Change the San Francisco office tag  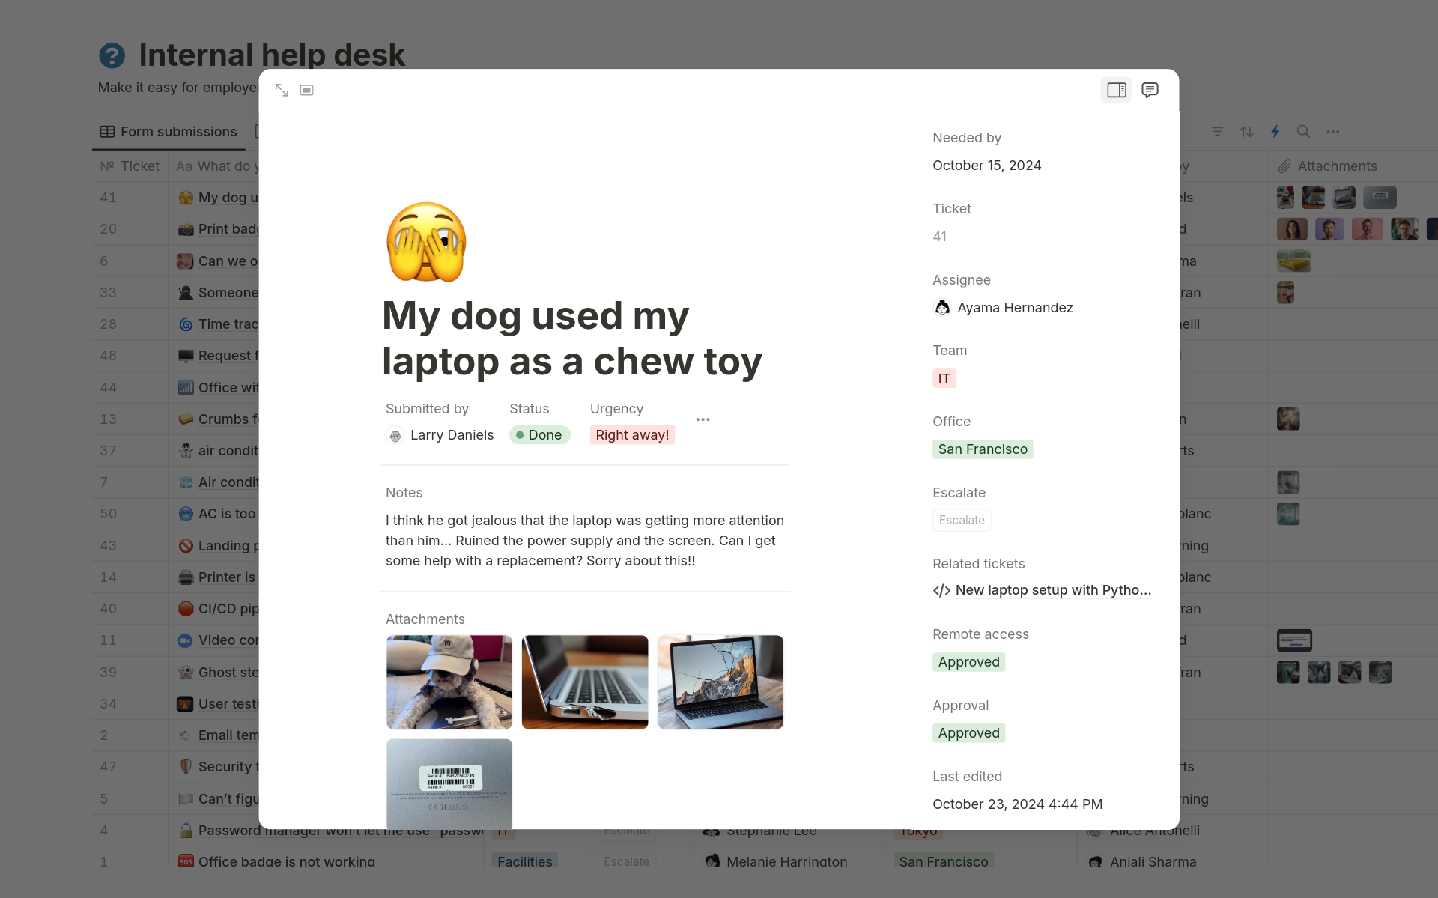[x=983, y=449]
